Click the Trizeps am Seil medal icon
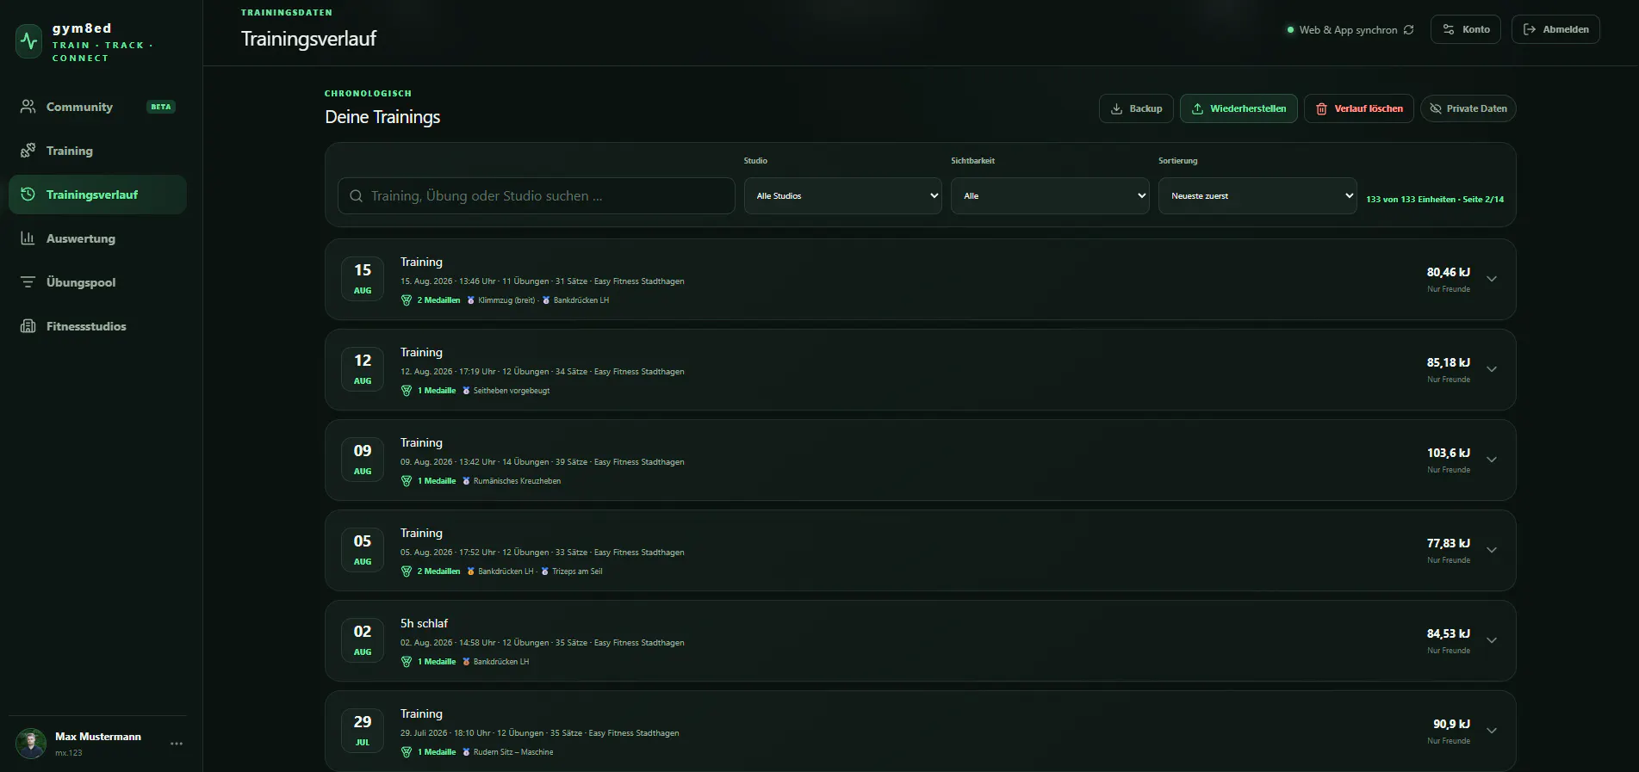Image resolution: width=1639 pixels, height=772 pixels. coord(545,571)
